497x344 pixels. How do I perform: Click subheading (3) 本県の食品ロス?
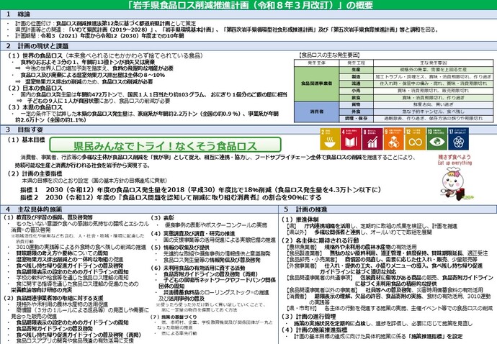click(x=35, y=107)
